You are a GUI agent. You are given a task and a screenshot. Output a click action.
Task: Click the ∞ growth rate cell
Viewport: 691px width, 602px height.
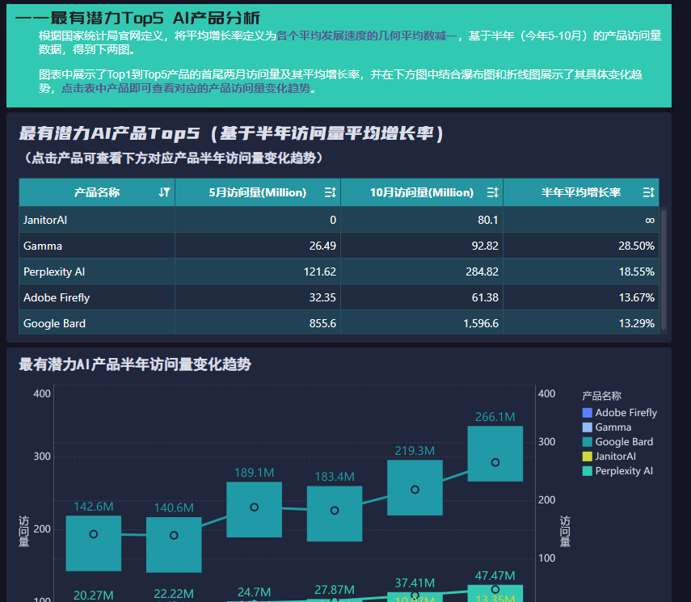pos(581,220)
